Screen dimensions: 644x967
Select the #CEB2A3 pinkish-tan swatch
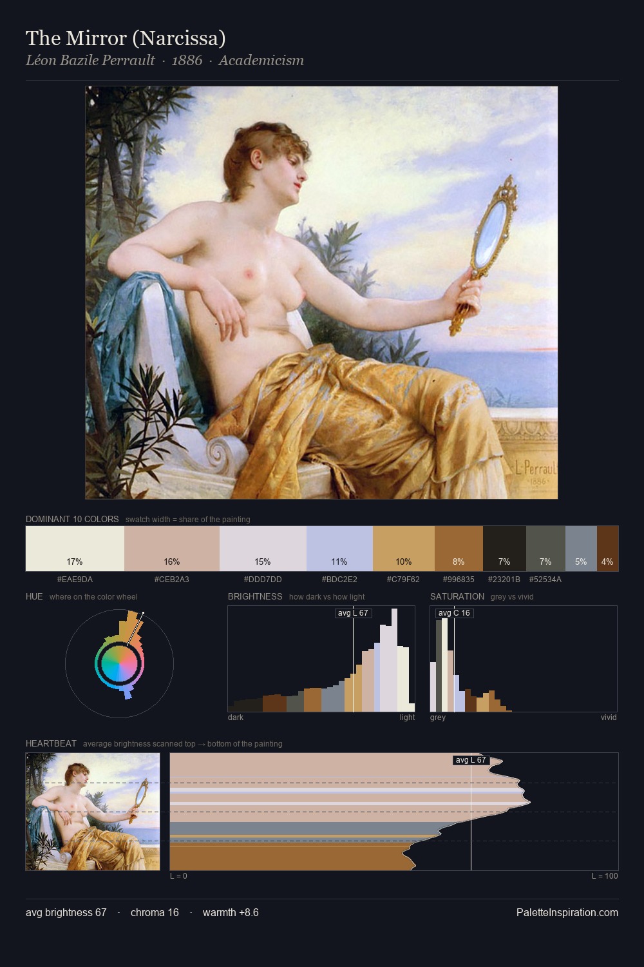pyautogui.click(x=172, y=549)
